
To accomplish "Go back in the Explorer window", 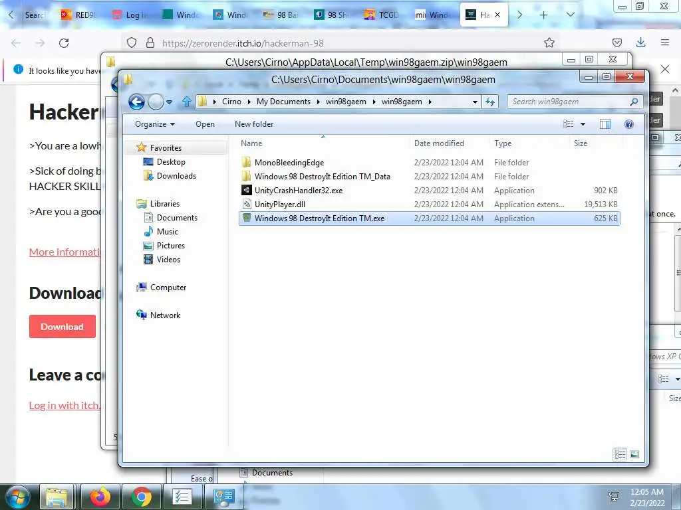I will (x=136, y=102).
